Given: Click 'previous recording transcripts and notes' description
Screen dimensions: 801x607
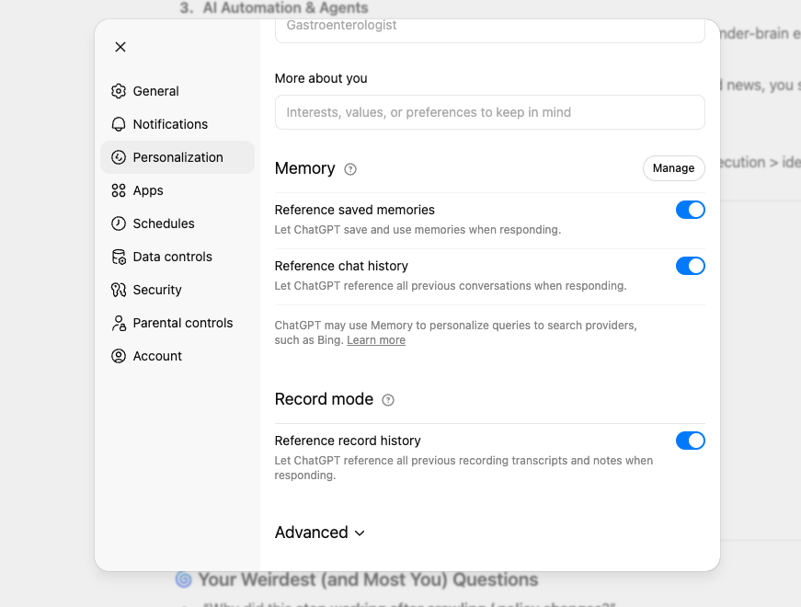Looking at the screenshot, I should coord(463,468).
